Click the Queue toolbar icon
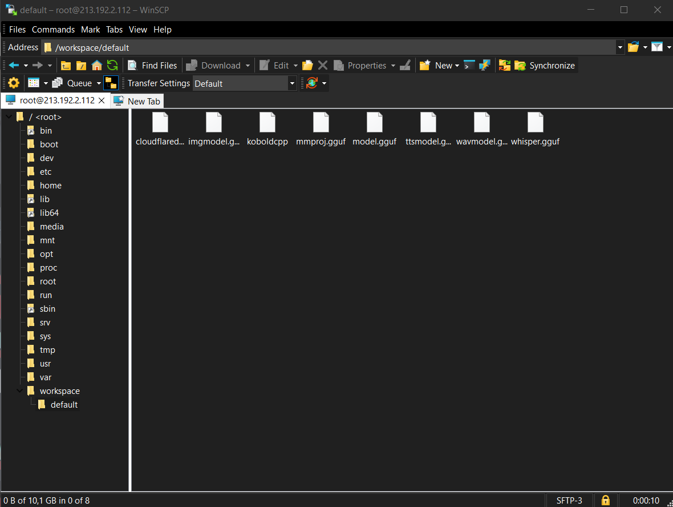This screenshot has height=507, width=673. coord(72,83)
